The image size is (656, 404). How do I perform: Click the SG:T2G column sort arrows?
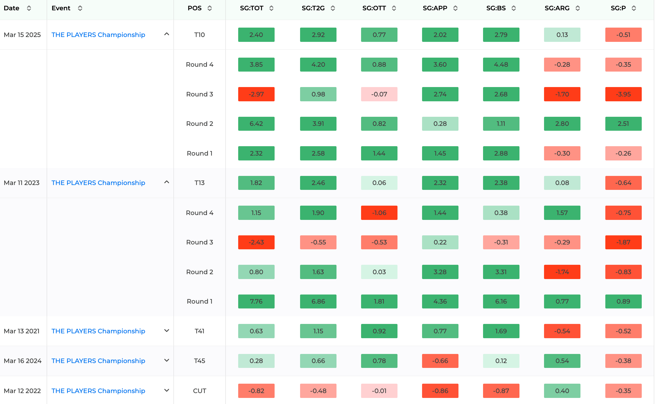[x=333, y=8]
